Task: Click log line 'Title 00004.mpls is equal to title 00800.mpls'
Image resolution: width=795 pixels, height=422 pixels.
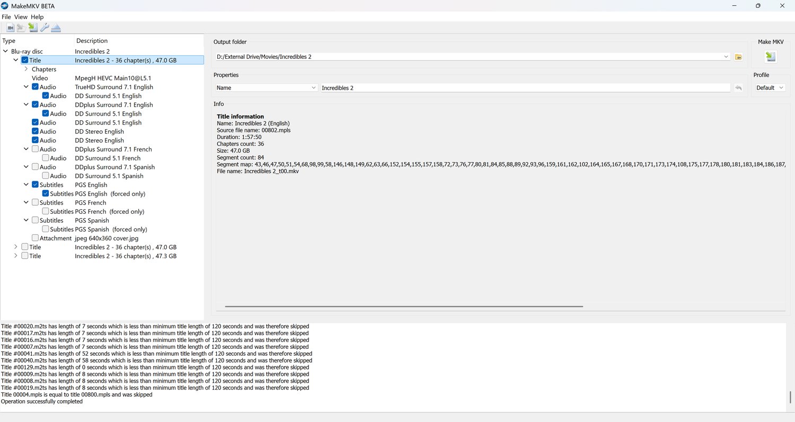Action: (x=77, y=395)
